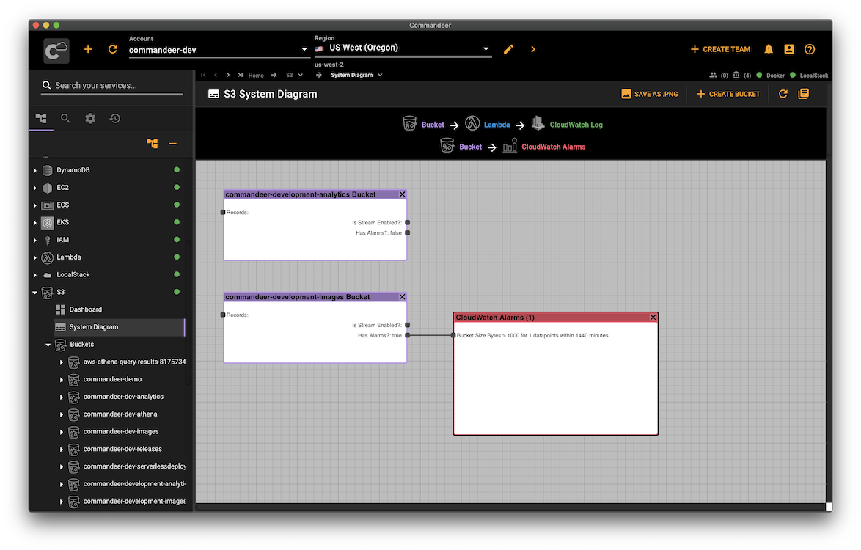Open the Account dropdown commandeer-dev

218,50
